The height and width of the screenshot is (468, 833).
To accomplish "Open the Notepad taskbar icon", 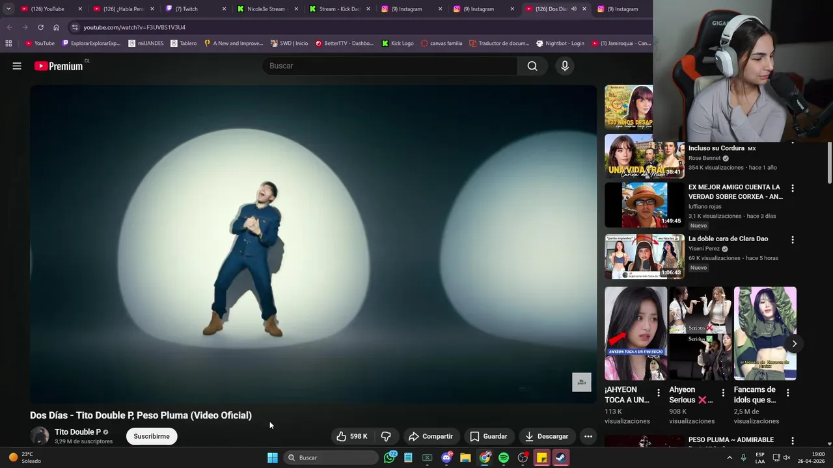I will (x=408, y=458).
